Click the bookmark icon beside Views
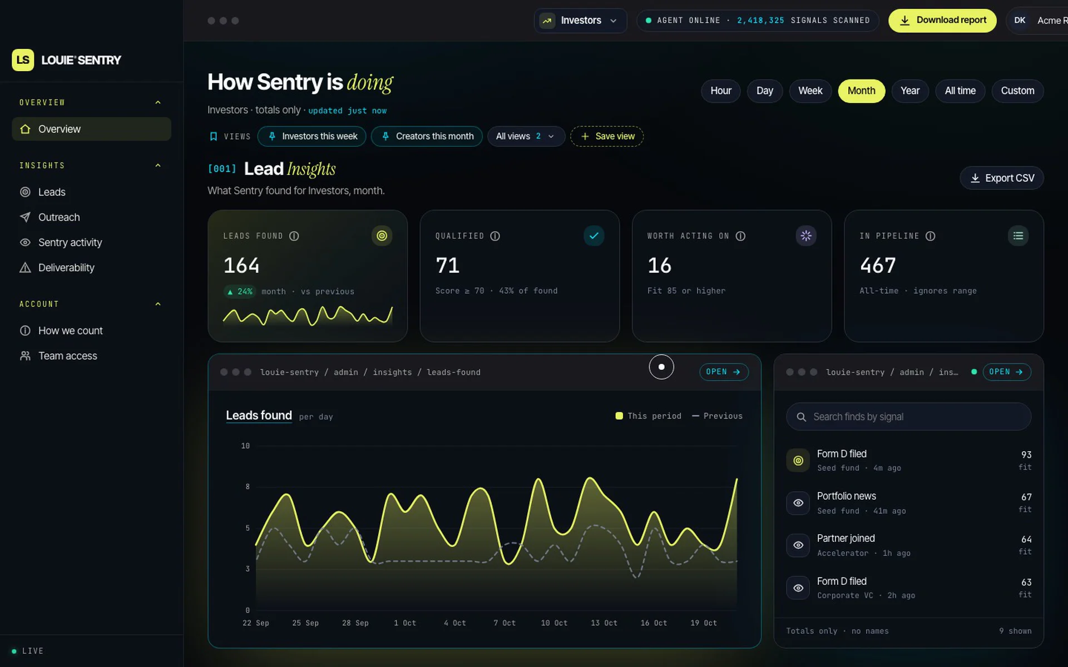Viewport: 1068px width, 667px height. pos(213,137)
